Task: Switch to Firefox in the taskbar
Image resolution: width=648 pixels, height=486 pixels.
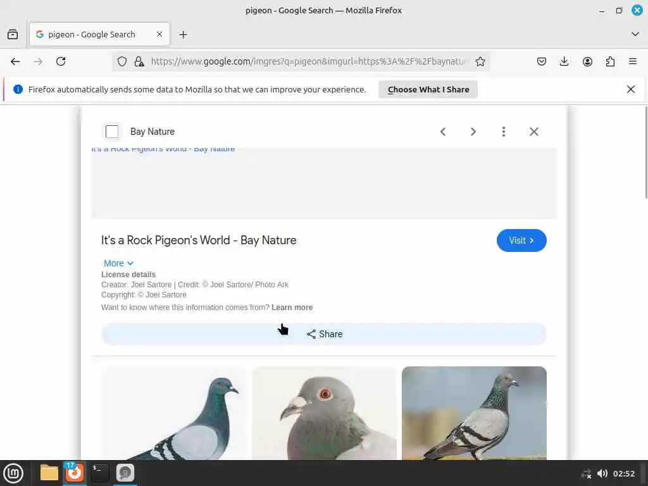Action: pos(75,473)
